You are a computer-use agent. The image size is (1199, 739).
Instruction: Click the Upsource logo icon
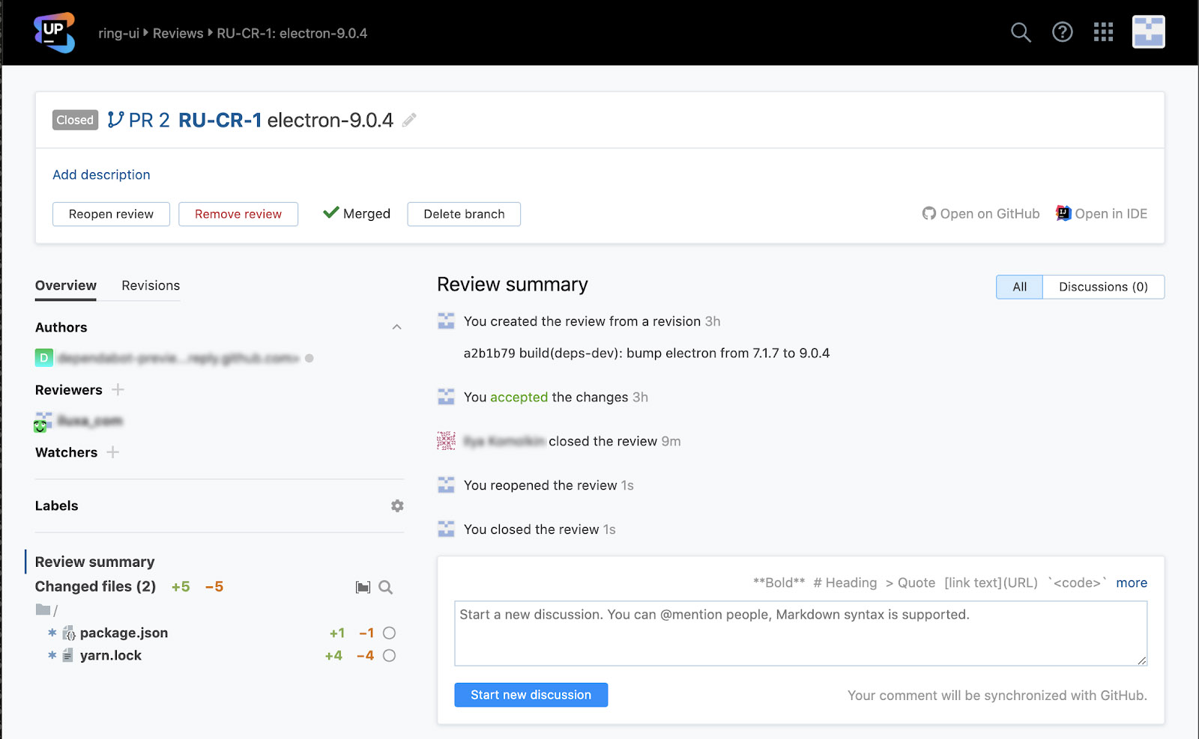pyautogui.click(x=54, y=32)
